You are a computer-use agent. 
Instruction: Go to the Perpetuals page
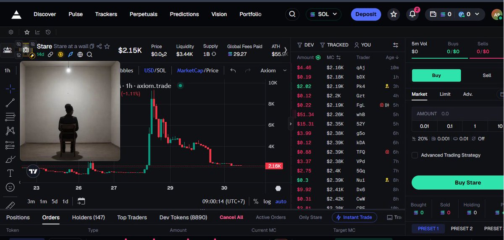coord(144,14)
